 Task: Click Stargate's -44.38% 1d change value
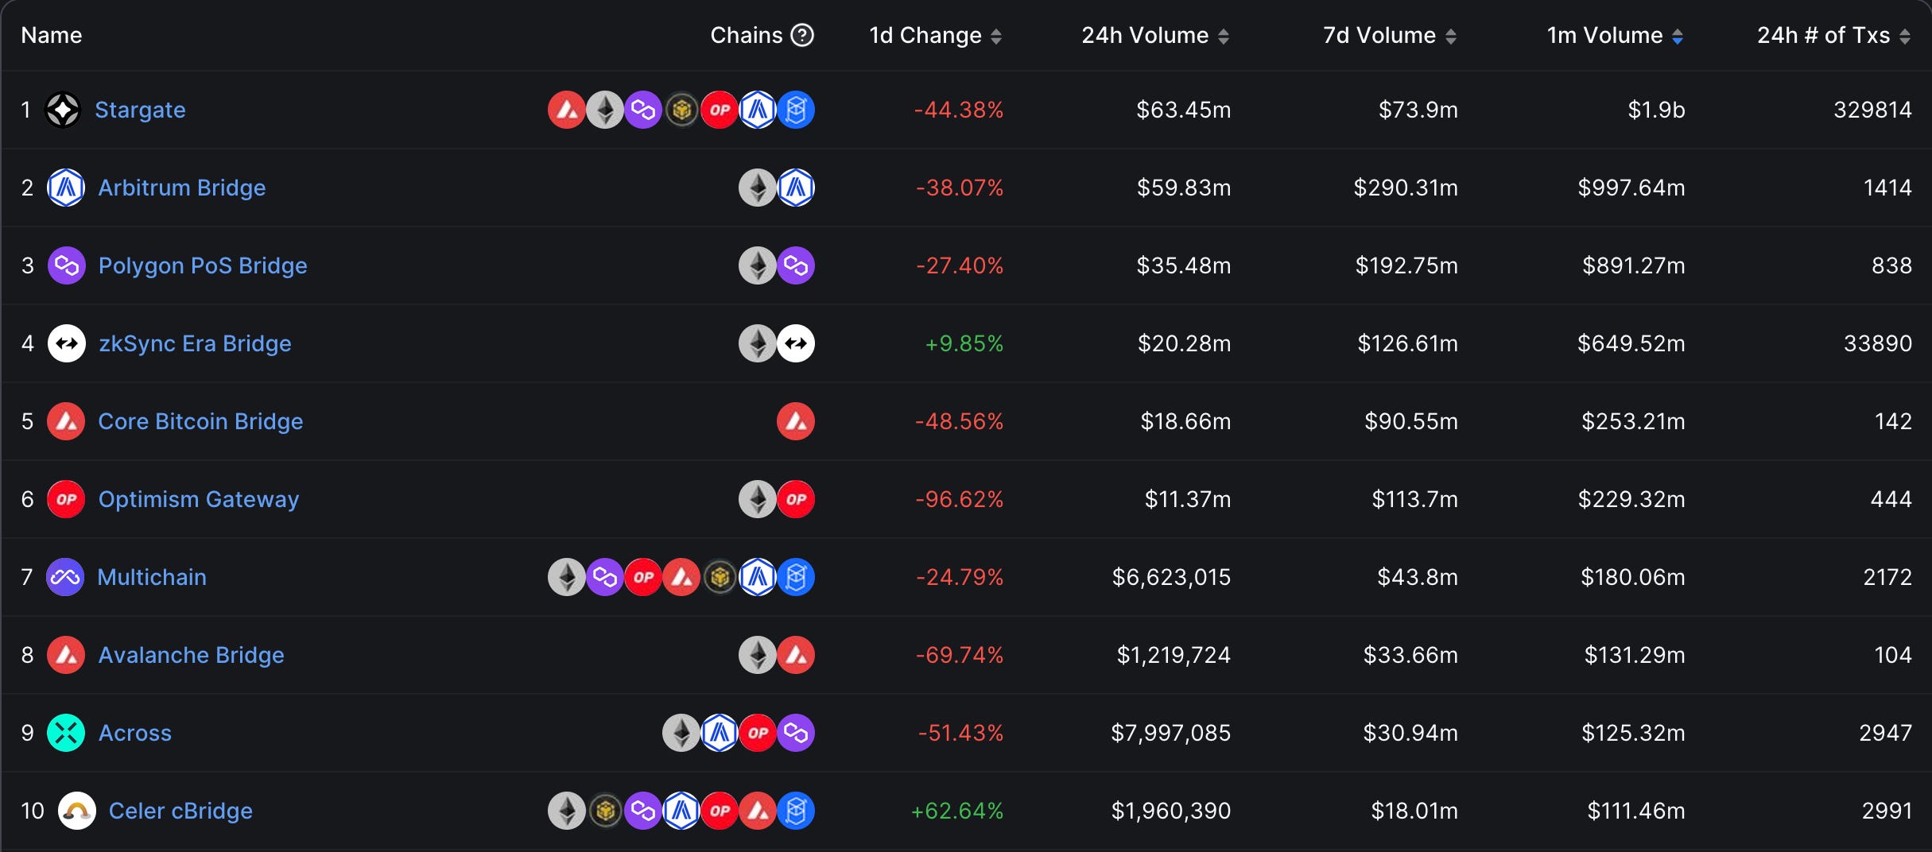[x=959, y=110]
